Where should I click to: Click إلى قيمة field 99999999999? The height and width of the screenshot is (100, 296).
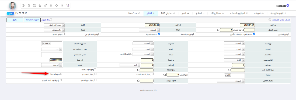pos(56,60)
